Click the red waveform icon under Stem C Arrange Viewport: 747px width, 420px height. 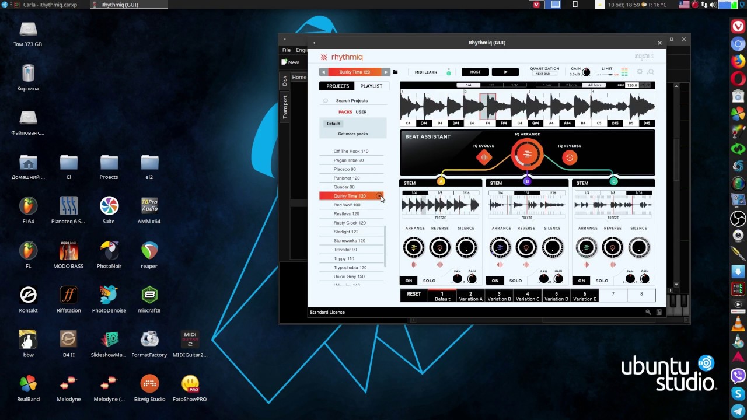pyautogui.click(x=587, y=265)
